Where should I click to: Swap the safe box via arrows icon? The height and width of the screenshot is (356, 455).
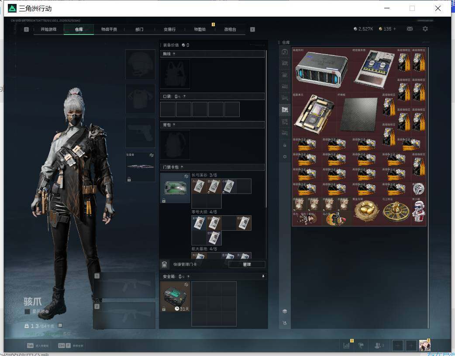tap(186, 284)
